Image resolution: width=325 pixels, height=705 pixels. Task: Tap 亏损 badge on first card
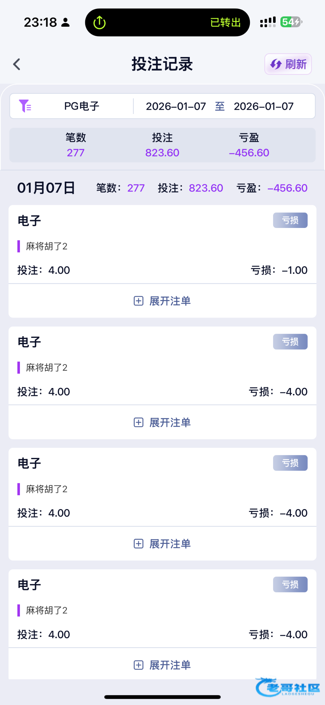290,220
